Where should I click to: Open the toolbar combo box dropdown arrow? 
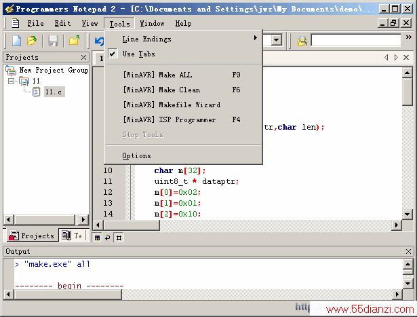tap(277, 41)
